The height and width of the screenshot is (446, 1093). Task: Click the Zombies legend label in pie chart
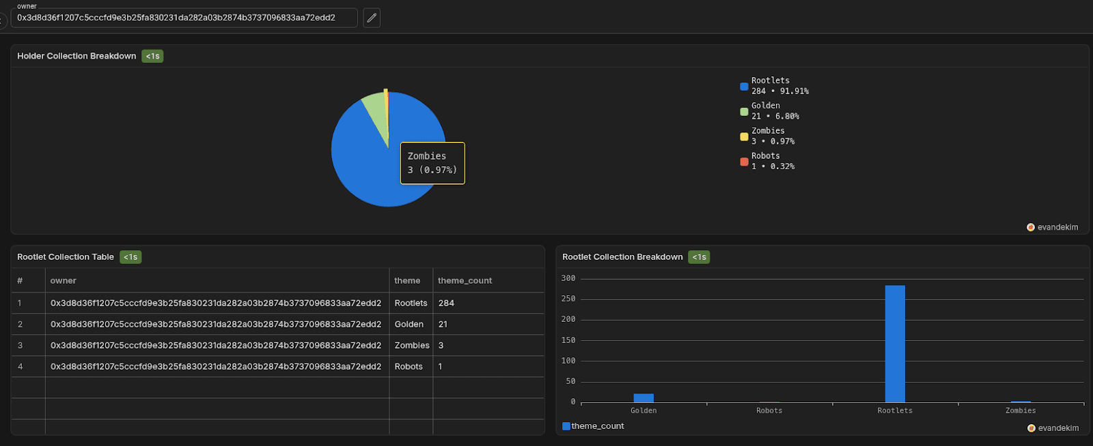pos(768,131)
